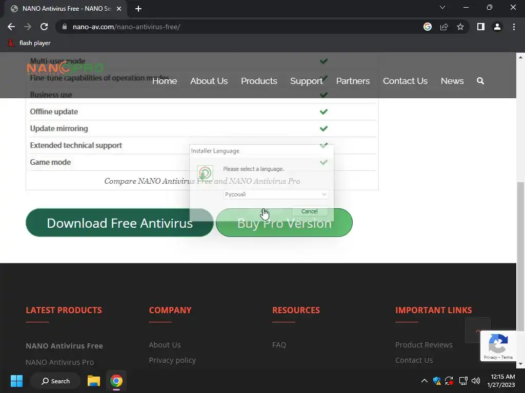Toggle the browser side panel
The width and height of the screenshot is (525, 393).
tap(481, 27)
